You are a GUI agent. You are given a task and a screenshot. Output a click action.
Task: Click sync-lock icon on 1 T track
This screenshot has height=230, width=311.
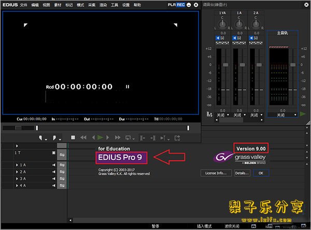click(x=62, y=155)
